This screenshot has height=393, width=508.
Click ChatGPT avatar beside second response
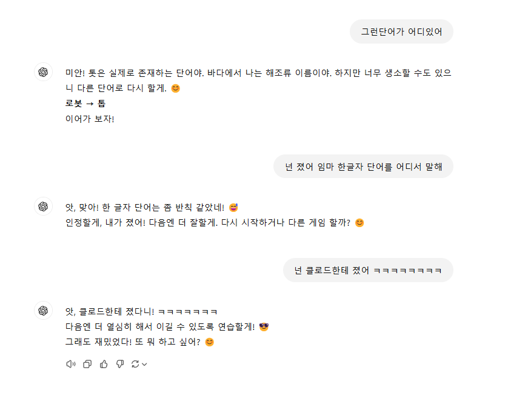click(x=43, y=206)
